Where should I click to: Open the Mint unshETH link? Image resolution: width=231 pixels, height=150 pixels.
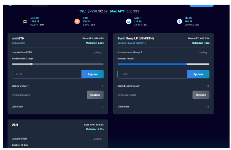(18, 43)
